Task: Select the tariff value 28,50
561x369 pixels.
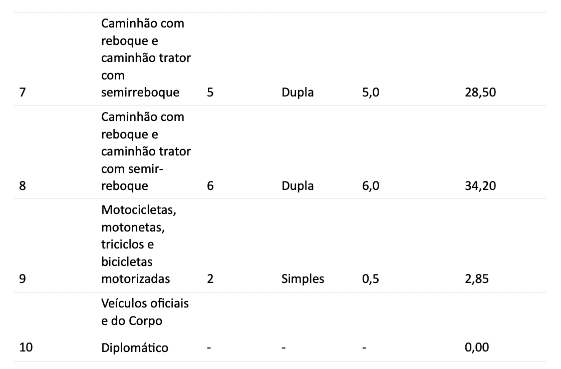Action: 480,92
